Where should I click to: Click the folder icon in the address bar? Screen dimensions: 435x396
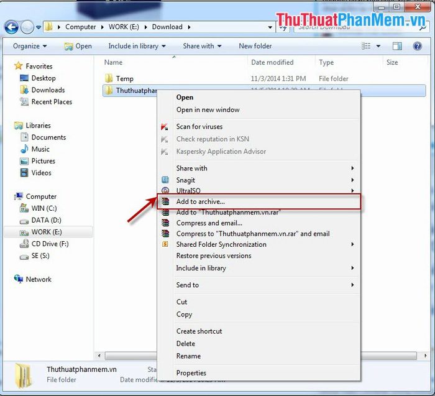pos(49,27)
